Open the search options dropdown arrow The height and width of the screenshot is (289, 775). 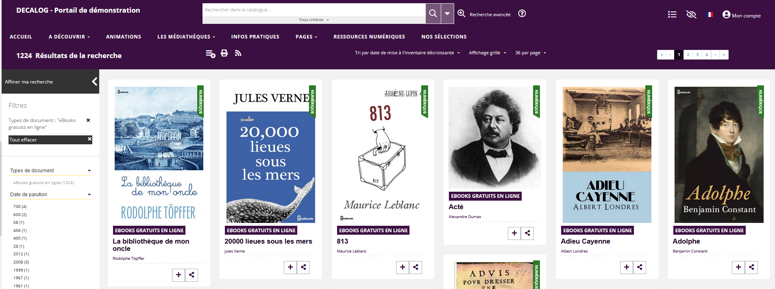[447, 13]
